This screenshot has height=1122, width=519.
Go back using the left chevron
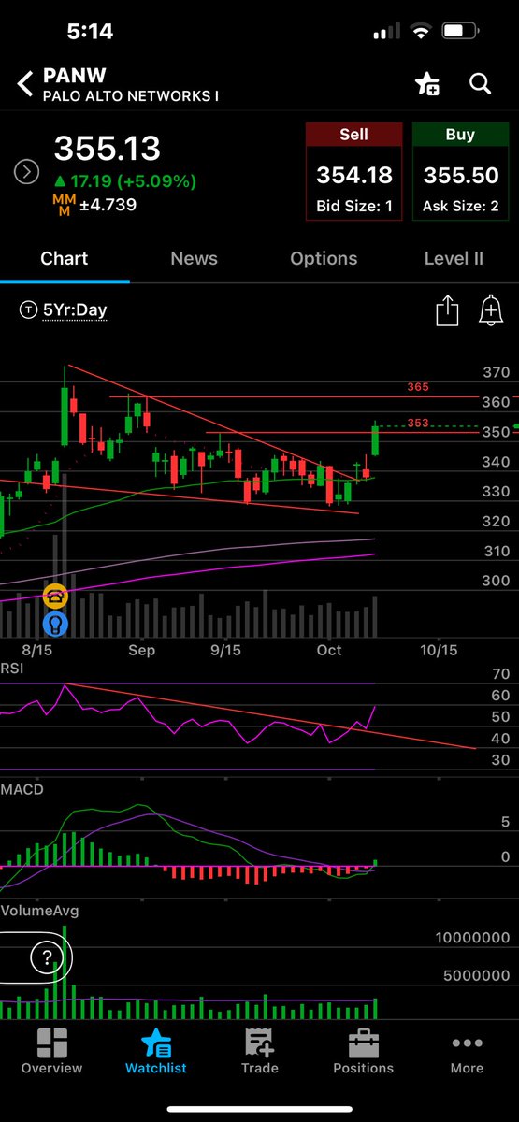25,84
